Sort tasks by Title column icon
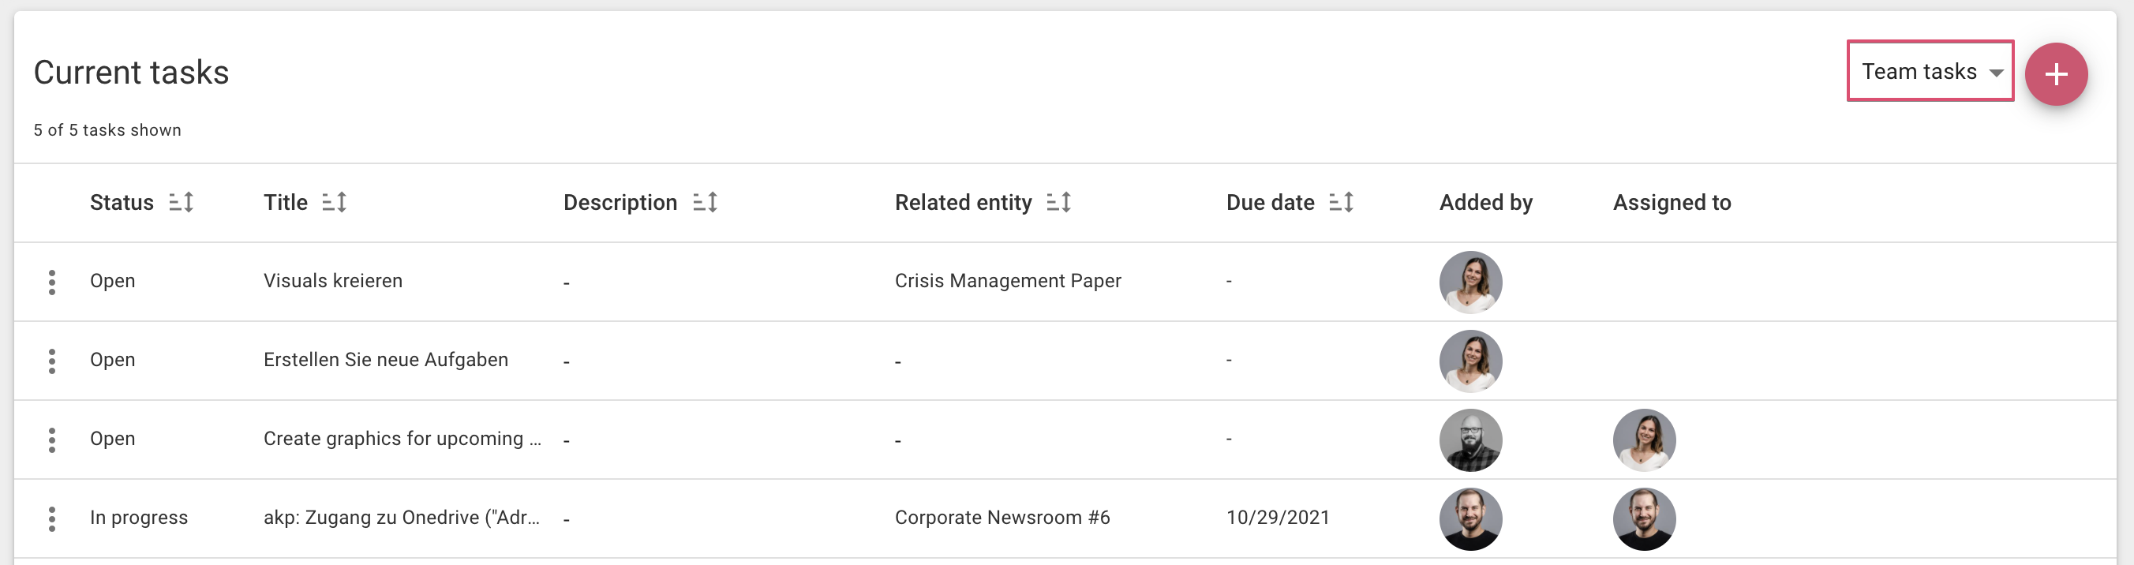The height and width of the screenshot is (565, 2134). click(x=334, y=202)
